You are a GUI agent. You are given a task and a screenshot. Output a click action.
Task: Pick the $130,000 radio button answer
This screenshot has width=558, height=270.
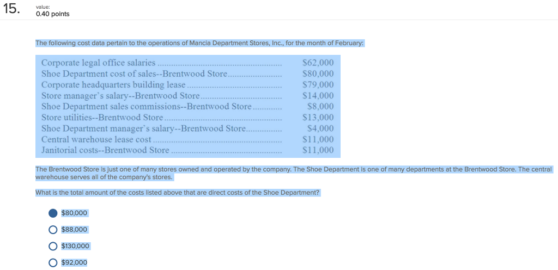[x=53, y=246]
